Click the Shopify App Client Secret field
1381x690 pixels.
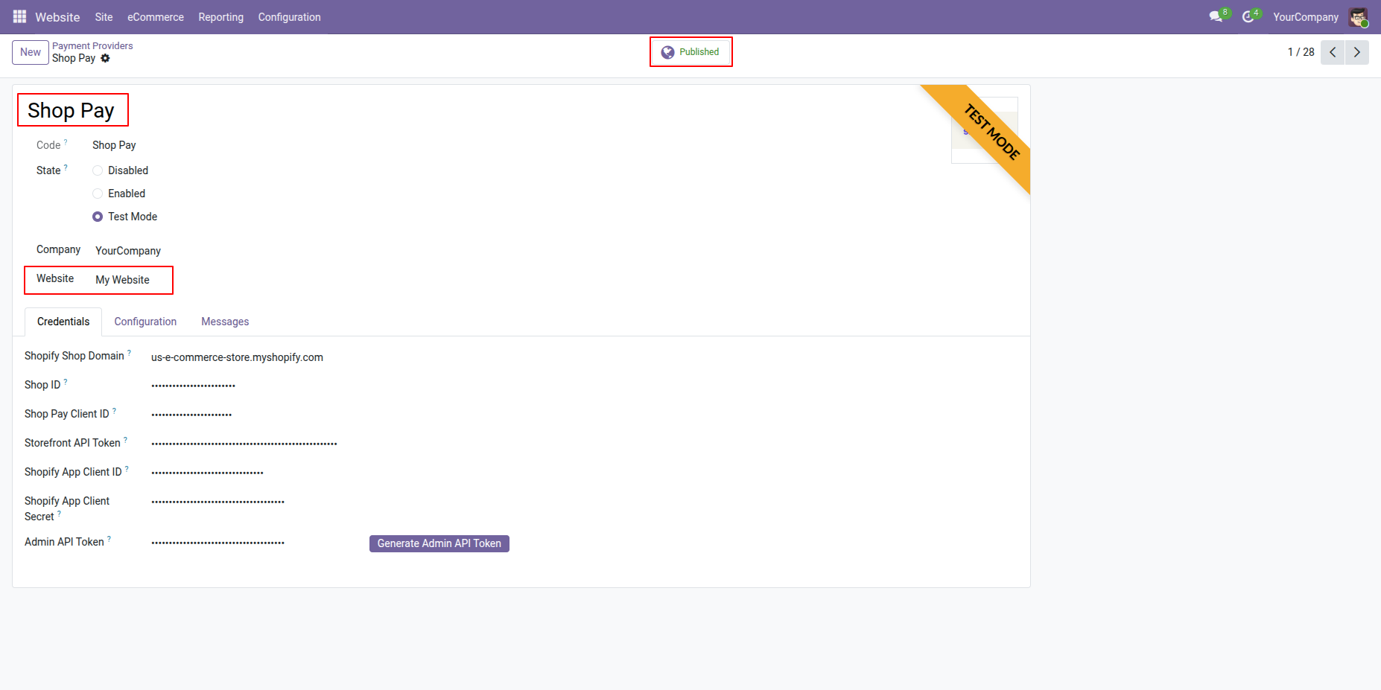pyautogui.click(x=218, y=502)
